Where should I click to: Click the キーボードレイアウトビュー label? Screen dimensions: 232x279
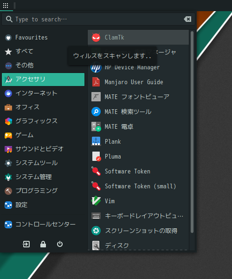pos(144,216)
